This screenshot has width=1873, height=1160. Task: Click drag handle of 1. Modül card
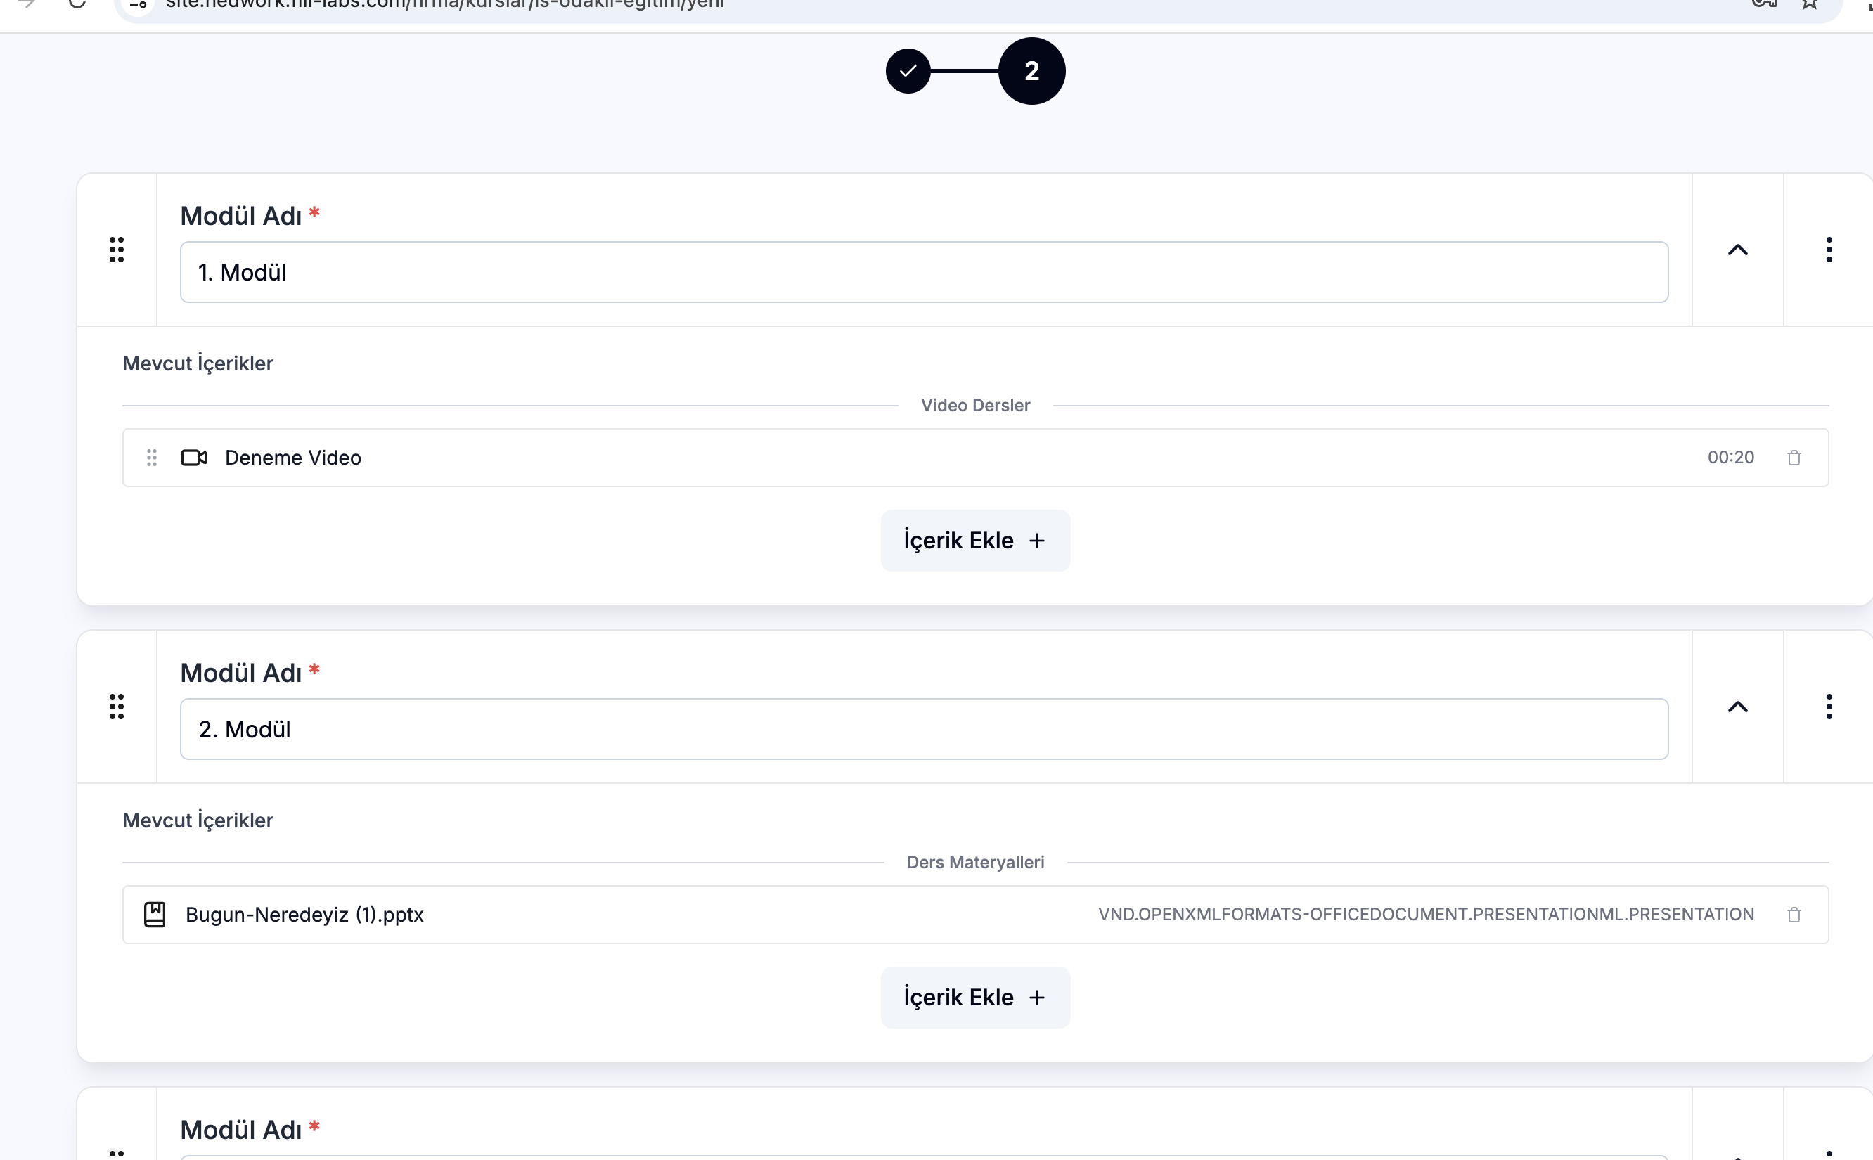coord(117,250)
